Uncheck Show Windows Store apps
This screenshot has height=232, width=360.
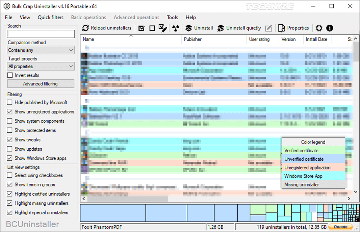click(10, 158)
